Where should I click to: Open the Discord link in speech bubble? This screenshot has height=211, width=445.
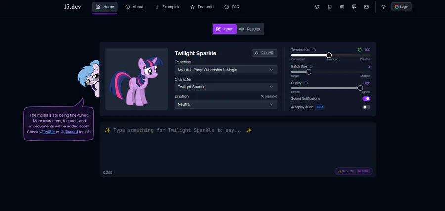point(71,132)
